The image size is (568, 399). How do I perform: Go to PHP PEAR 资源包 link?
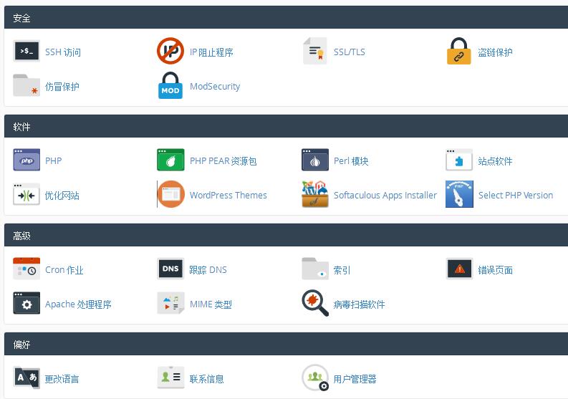click(223, 161)
